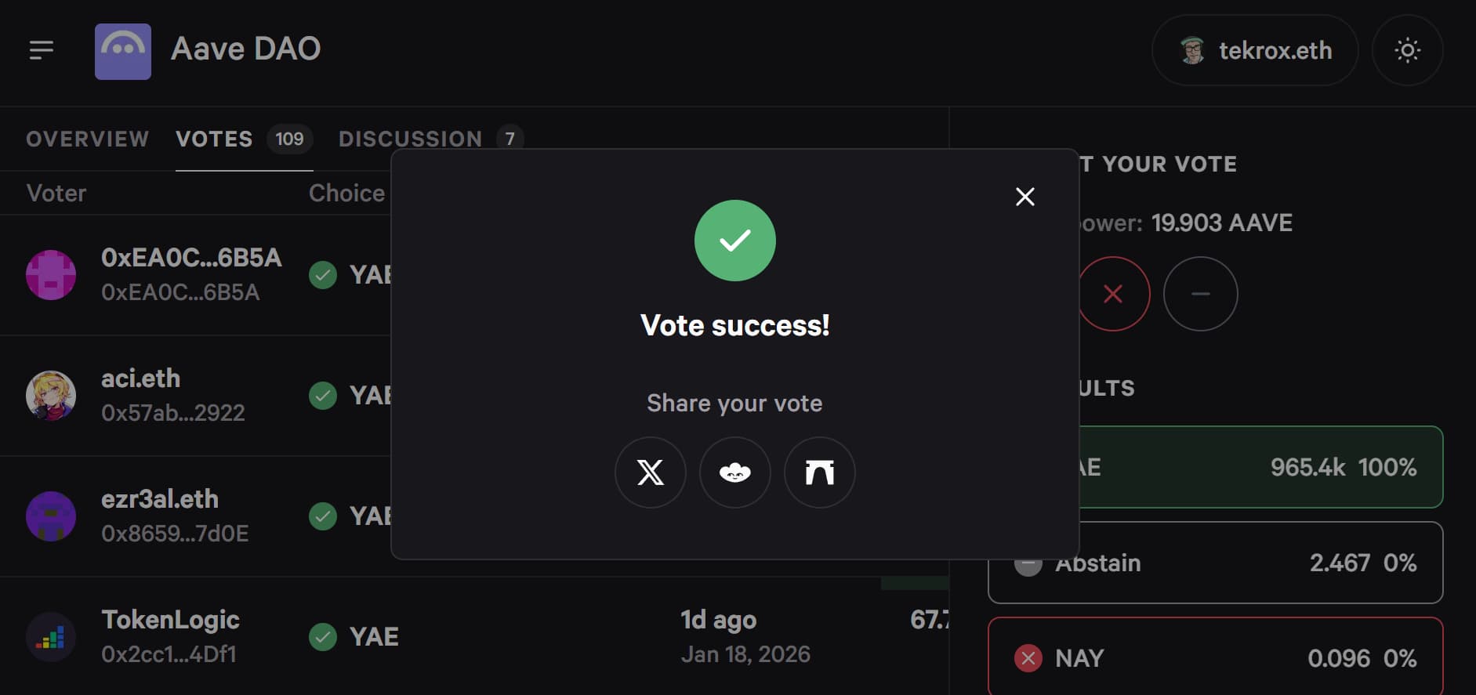The width and height of the screenshot is (1476, 695).
Task: Open TokenLogic voter profile link
Action: tap(170, 621)
